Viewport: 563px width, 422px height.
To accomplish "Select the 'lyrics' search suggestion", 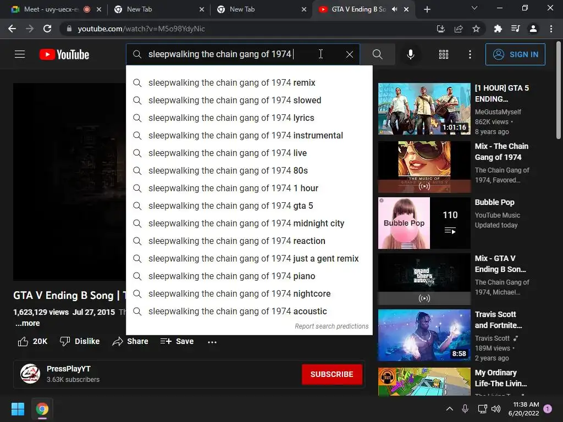I will (x=249, y=118).
